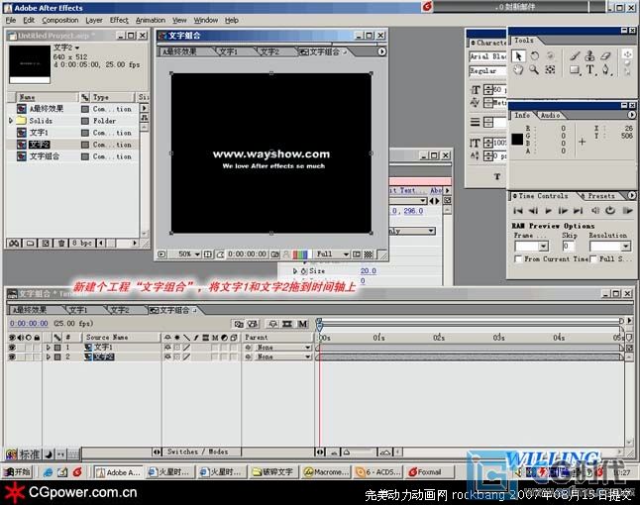Switch to 文字1 tab in composition viewer
Image resolution: width=640 pixels, height=505 pixels.
pyautogui.click(x=228, y=51)
